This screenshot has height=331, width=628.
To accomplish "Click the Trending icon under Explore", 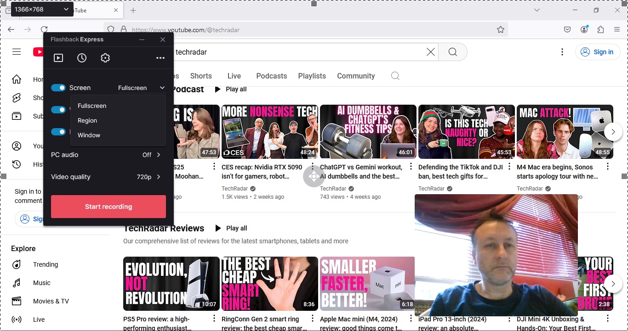I will click(17, 264).
